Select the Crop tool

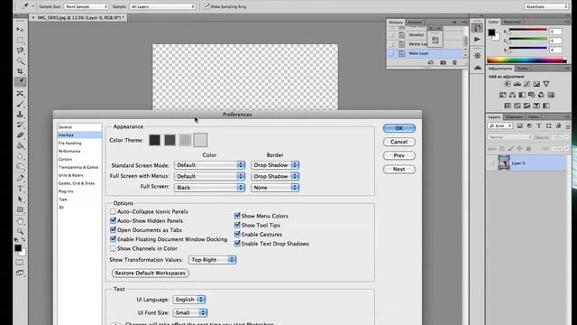20,71
